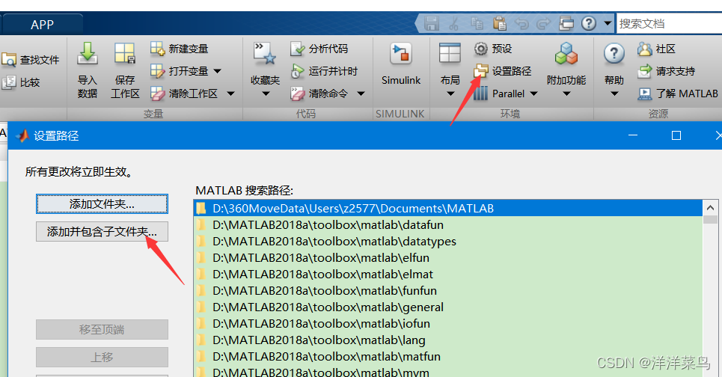
Task: Select the toolbox\matlab\lang path row
Action: pos(448,340)
